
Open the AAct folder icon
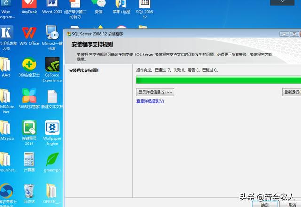click(6, 67)
